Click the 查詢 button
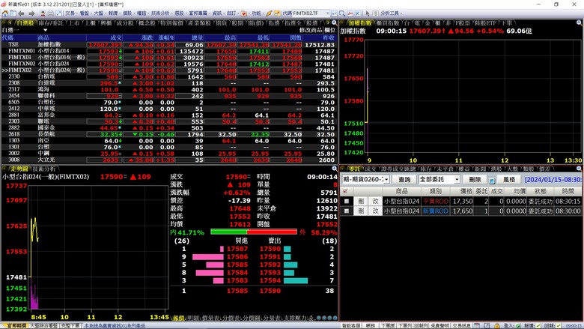Image resolution: width=584 pixels, height=329 pixels. pos(404,180)
